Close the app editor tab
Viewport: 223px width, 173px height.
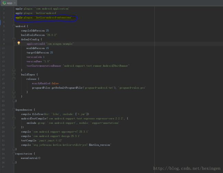pyautogui.click(x=14, y=3)
